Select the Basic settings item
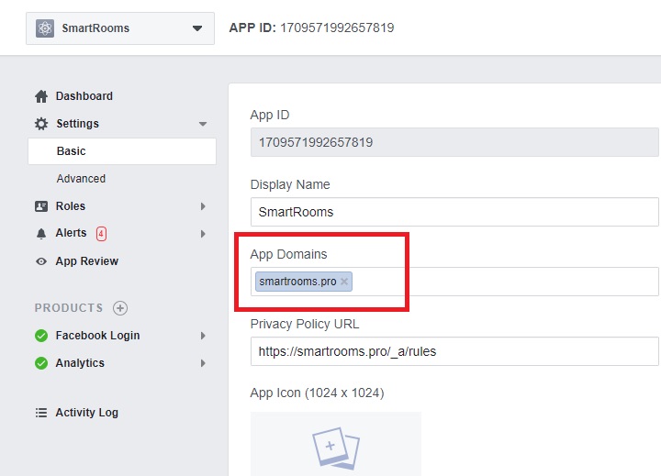Image resolution: width=661 pixels, height=476 pixels. [x=122, y=151]
